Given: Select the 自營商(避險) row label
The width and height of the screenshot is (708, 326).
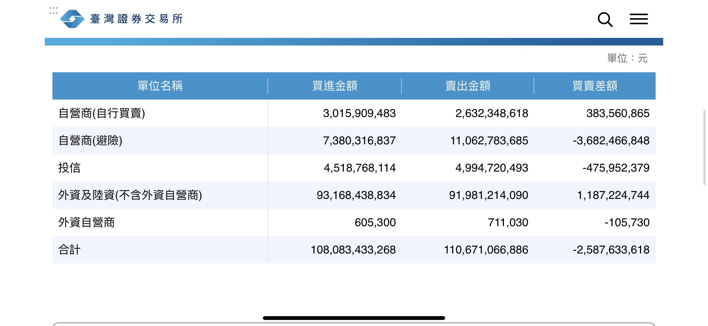Looking at the screenshot, I should 90,141.
